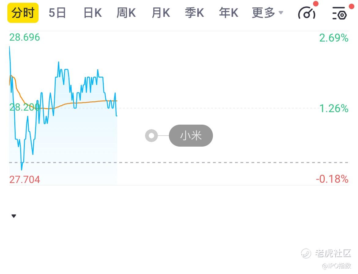Switch to the 日K chart tab
358x274 pixels.
92,13
